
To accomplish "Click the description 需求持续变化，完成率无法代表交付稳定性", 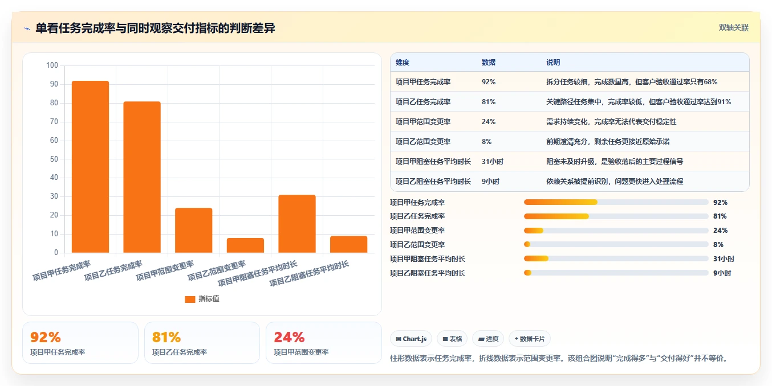I will (x=611, y=122).
